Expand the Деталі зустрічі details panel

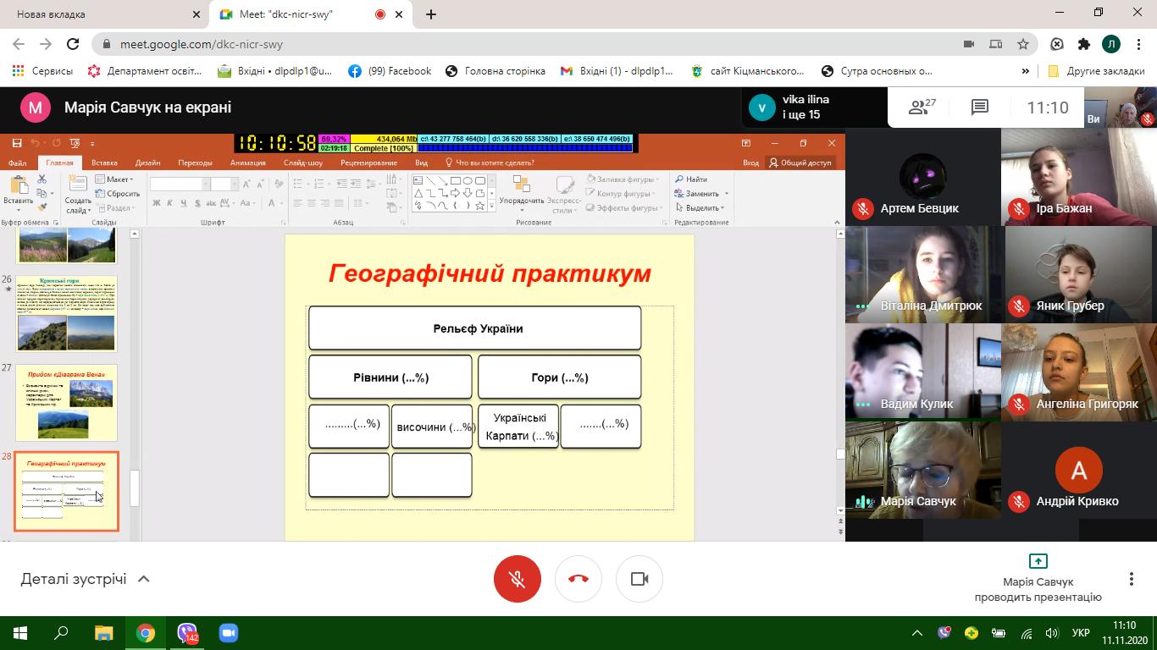(85, 579)
